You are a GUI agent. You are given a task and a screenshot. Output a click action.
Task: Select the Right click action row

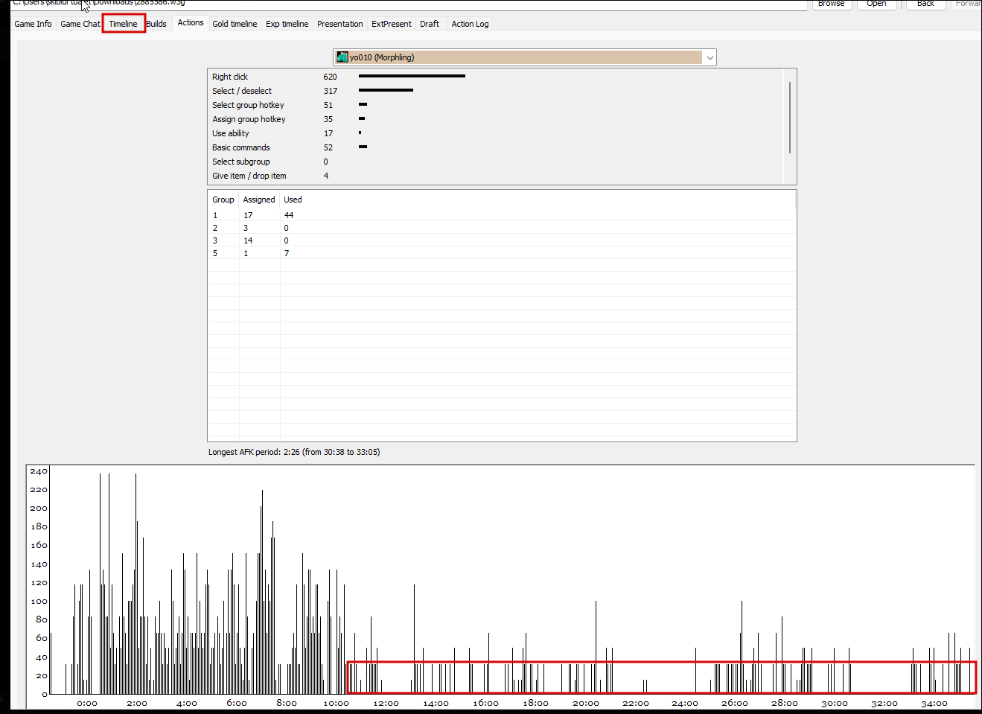click(x=495, y=77)
